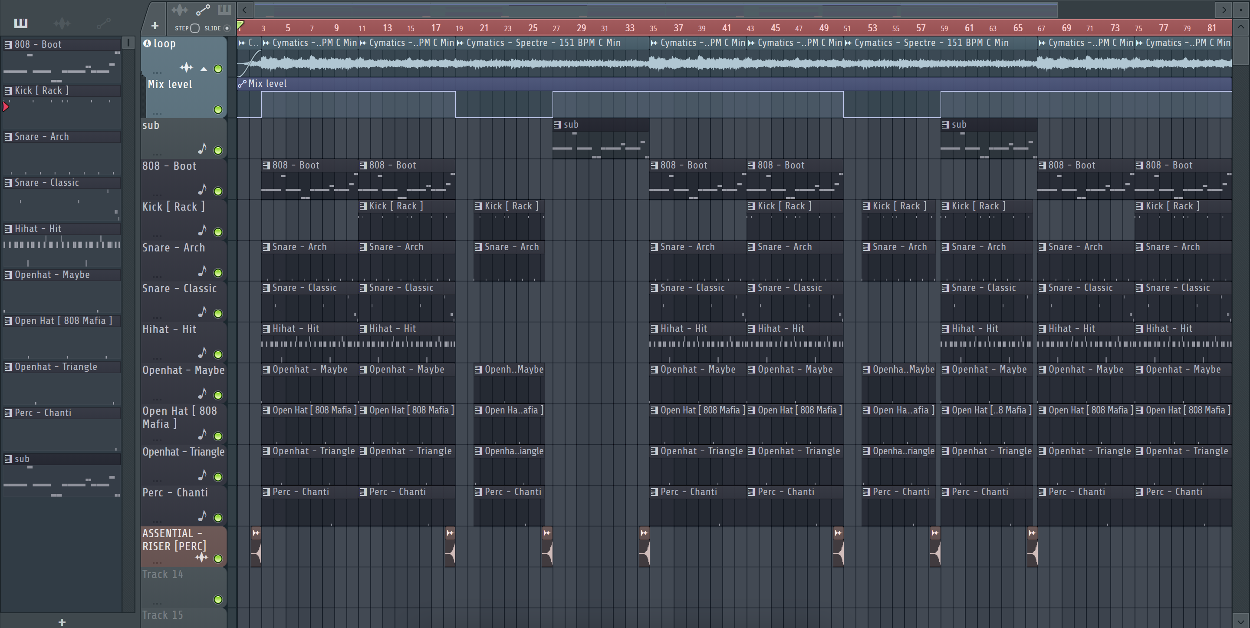The width and height of the screenshot is (1250, 628).
Task: Open the first Hihat - Hit clip menu
Action: pyautogui.click(x=266, y=328)
